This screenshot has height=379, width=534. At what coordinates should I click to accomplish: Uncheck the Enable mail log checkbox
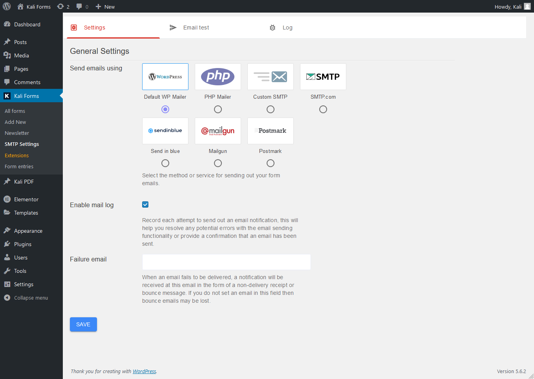pyautogui.click(x=145, y=204)
